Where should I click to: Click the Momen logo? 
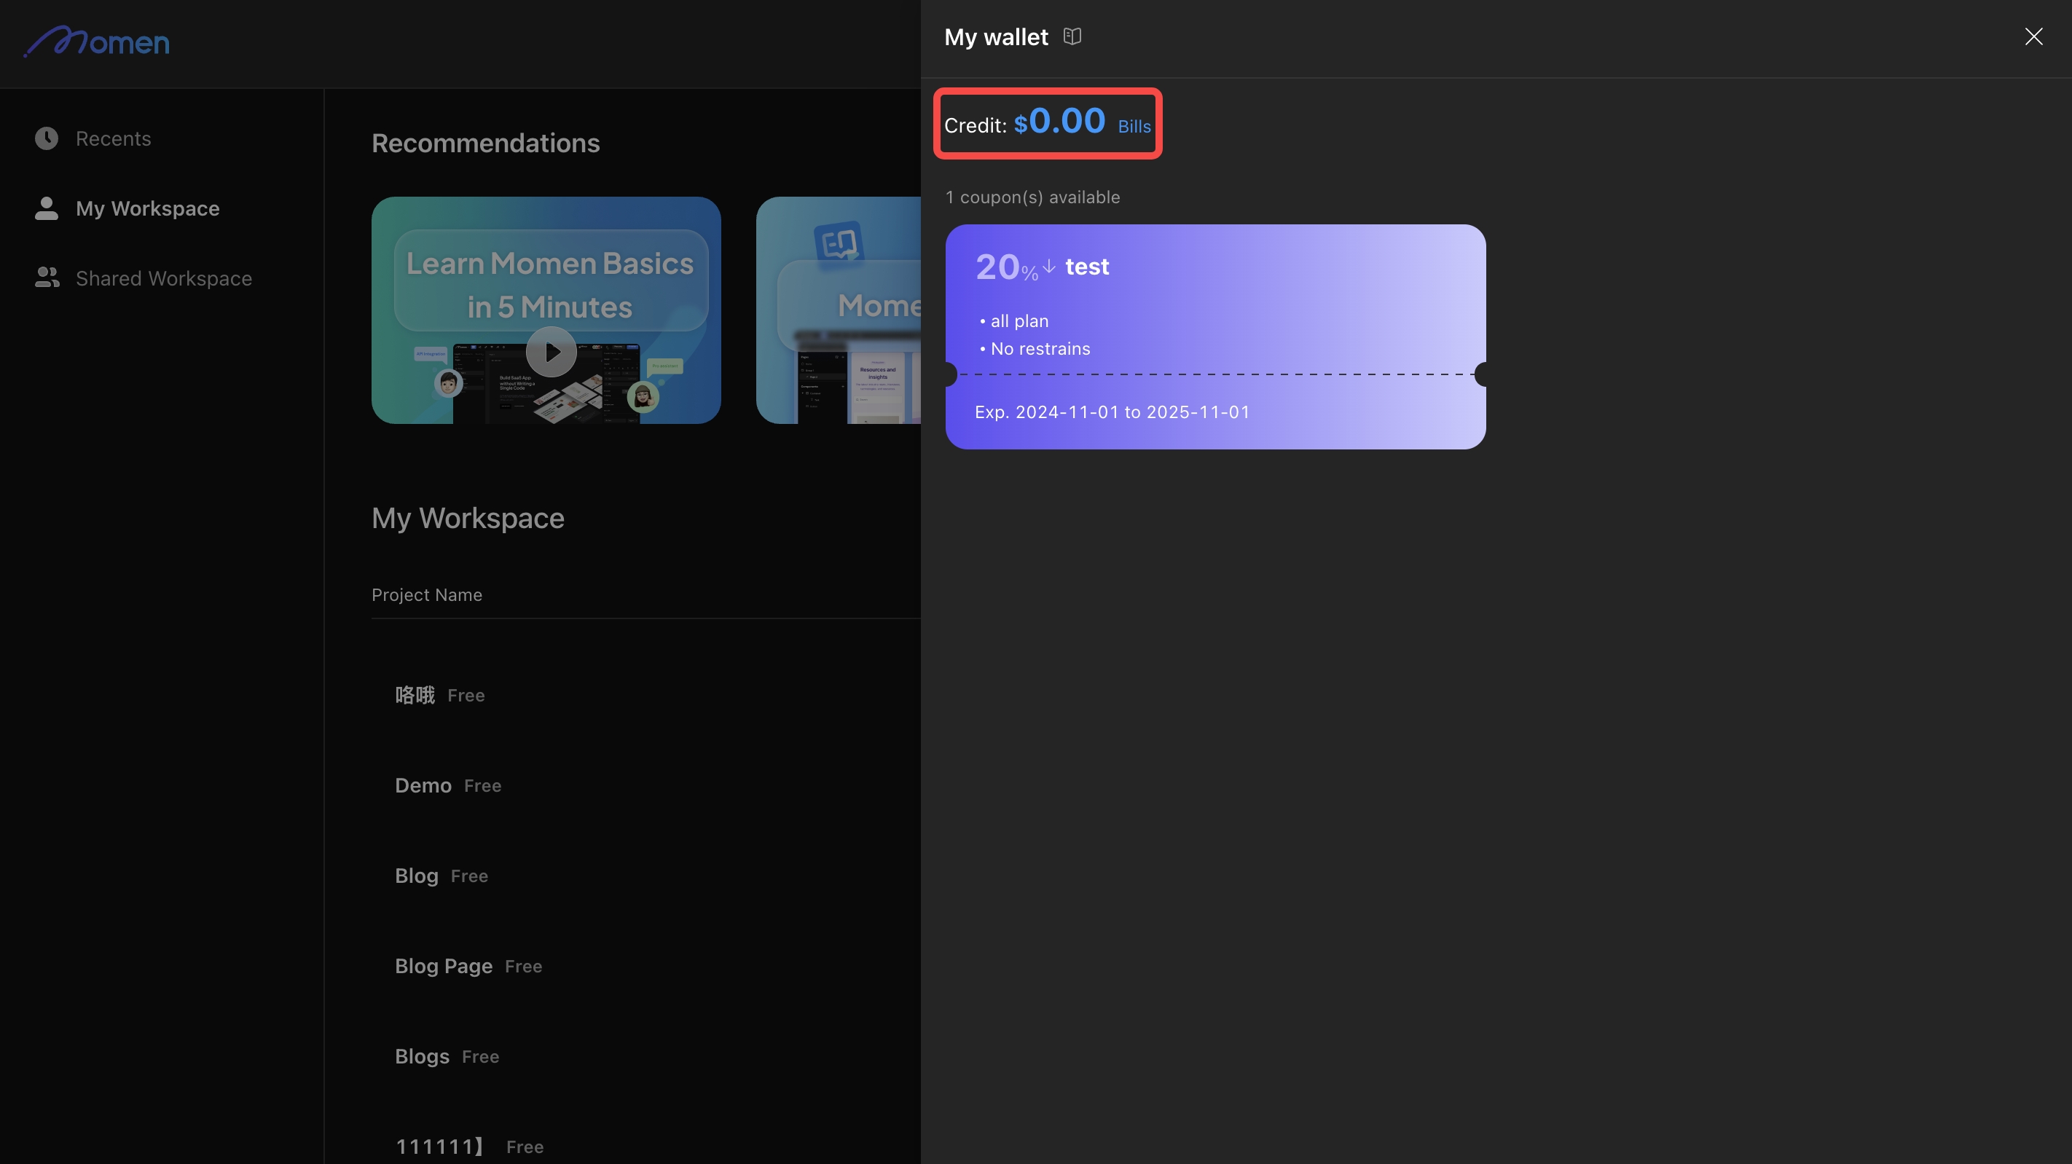[96, 41]
